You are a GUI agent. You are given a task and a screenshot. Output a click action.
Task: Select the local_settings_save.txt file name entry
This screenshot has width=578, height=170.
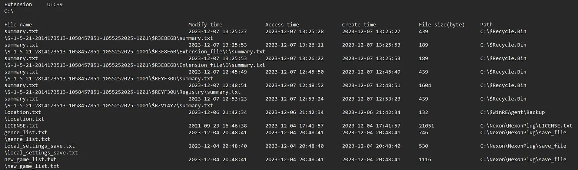(39, 146)
